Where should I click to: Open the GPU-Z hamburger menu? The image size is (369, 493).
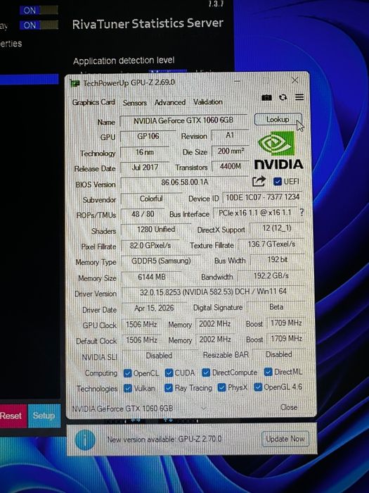coord(299,97)
